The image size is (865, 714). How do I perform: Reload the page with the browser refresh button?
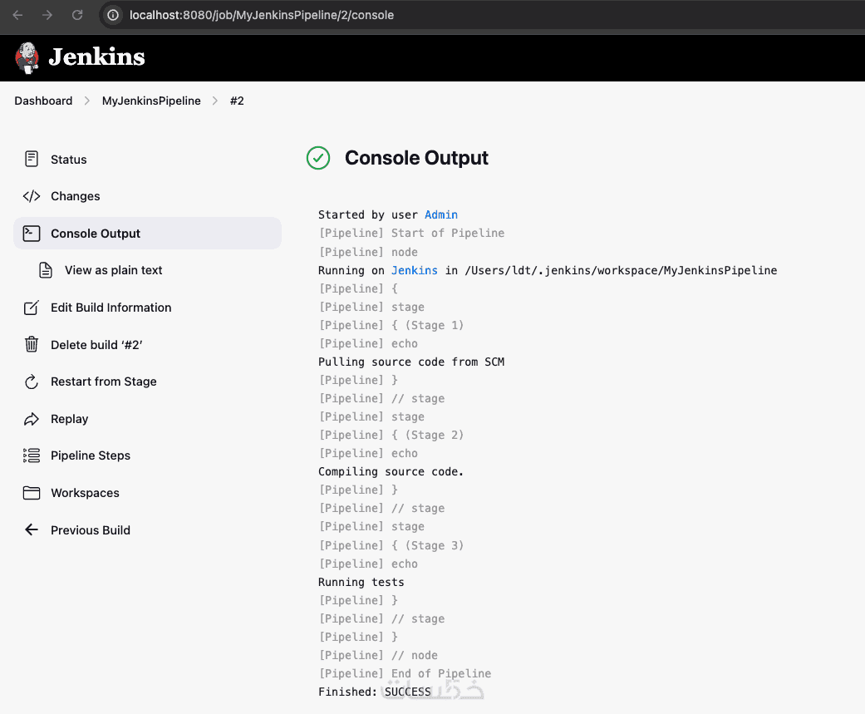point(77,15)
